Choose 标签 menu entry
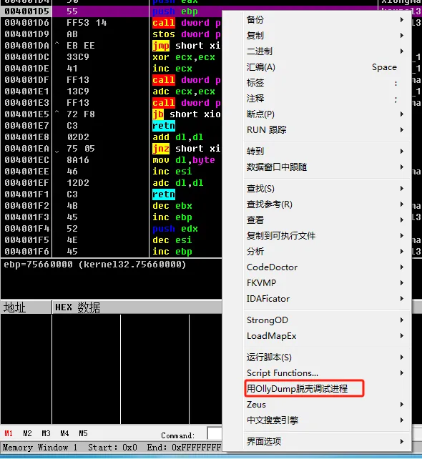Image resolution: width=422 pixels, height=459 pixels. (x=325, y=83)
